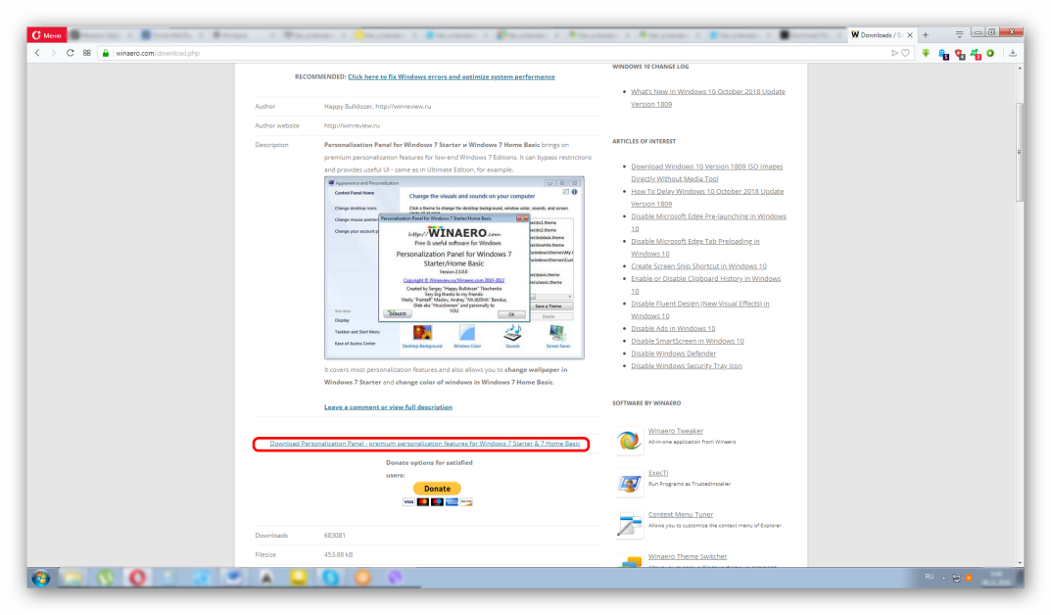Reload the winaero.com page
Image resolution: width=1051 pixels, height=615 pixels.
(x=71, y=53)
